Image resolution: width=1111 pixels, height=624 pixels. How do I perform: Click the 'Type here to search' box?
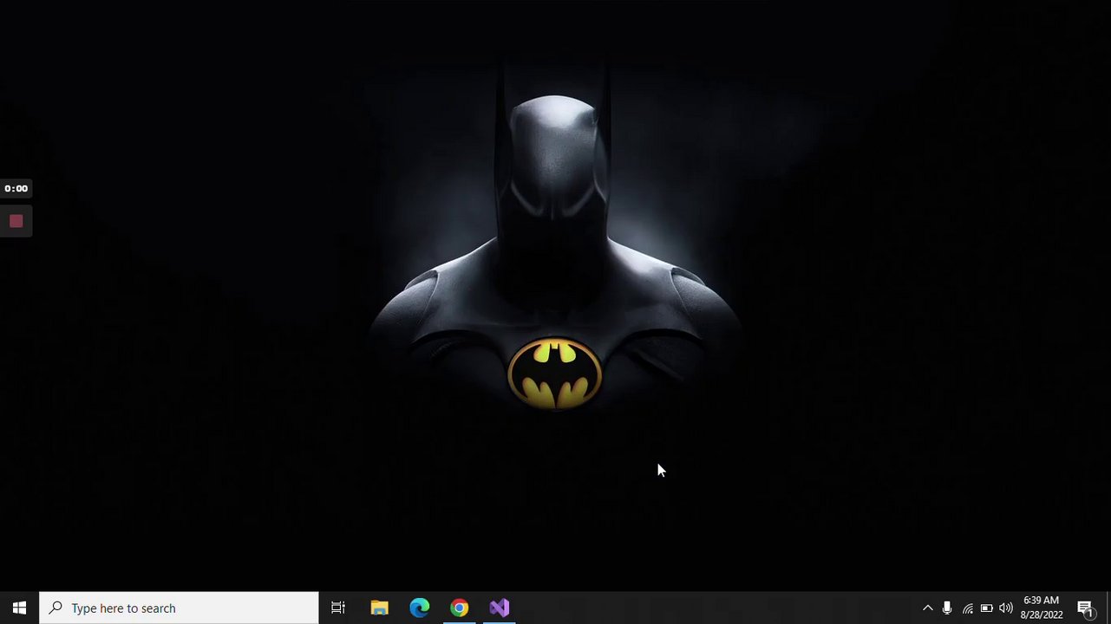click(179, 608)
